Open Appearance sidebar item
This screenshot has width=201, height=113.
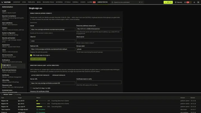click(x=13, y=46)
